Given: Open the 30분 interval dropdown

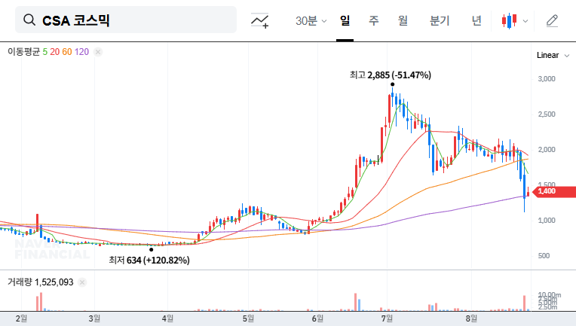Looking at the screenshot, I should [311, 20].
